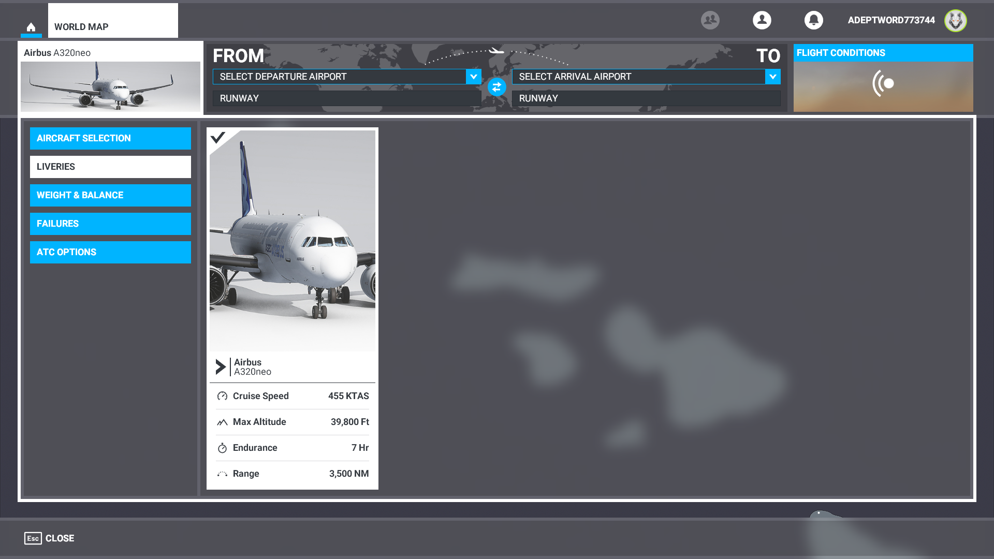
Task: Click the max altitude icon on aircraft card
Action: coord(222,422)
